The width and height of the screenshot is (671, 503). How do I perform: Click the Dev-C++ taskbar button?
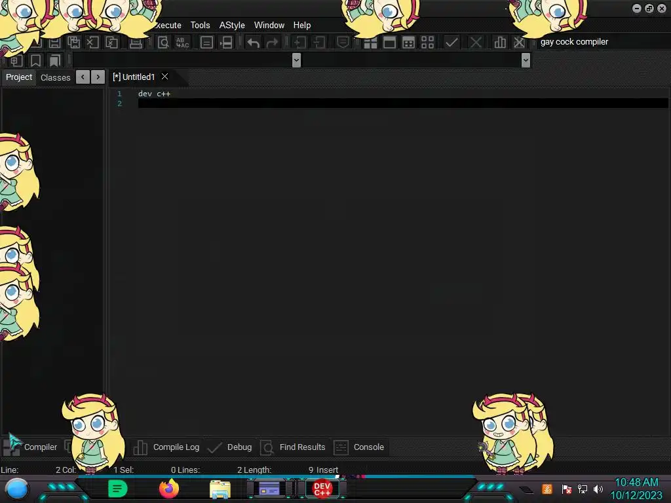tap(322, 489)
